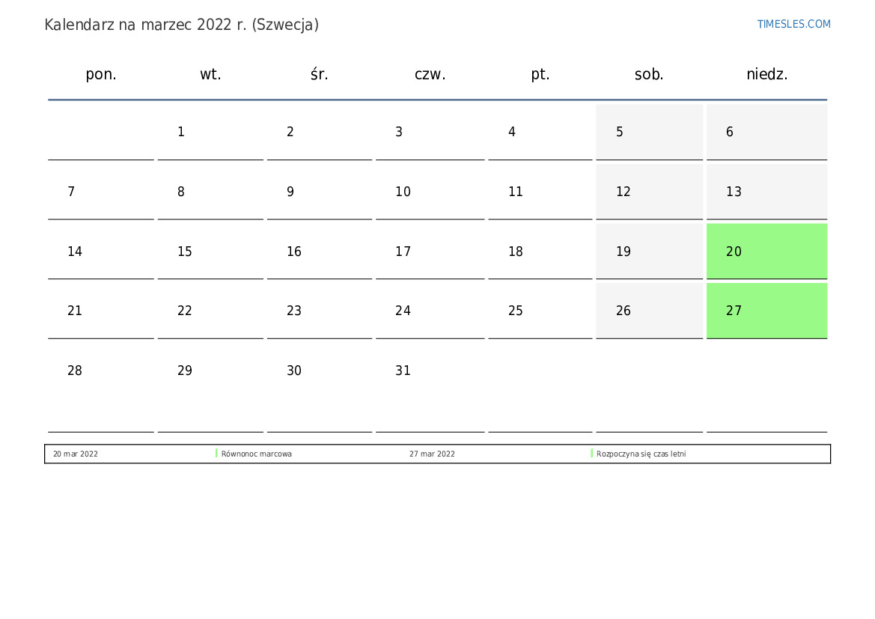Click the calendar title for March 2022
Viewport: 875px width, 619px height.
pos(182,25)
